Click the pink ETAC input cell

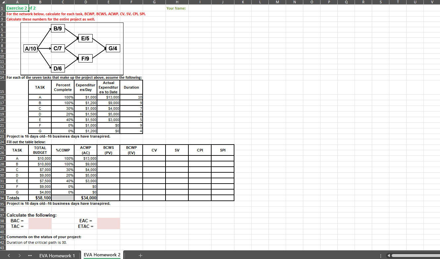click(x=108, y=226)
